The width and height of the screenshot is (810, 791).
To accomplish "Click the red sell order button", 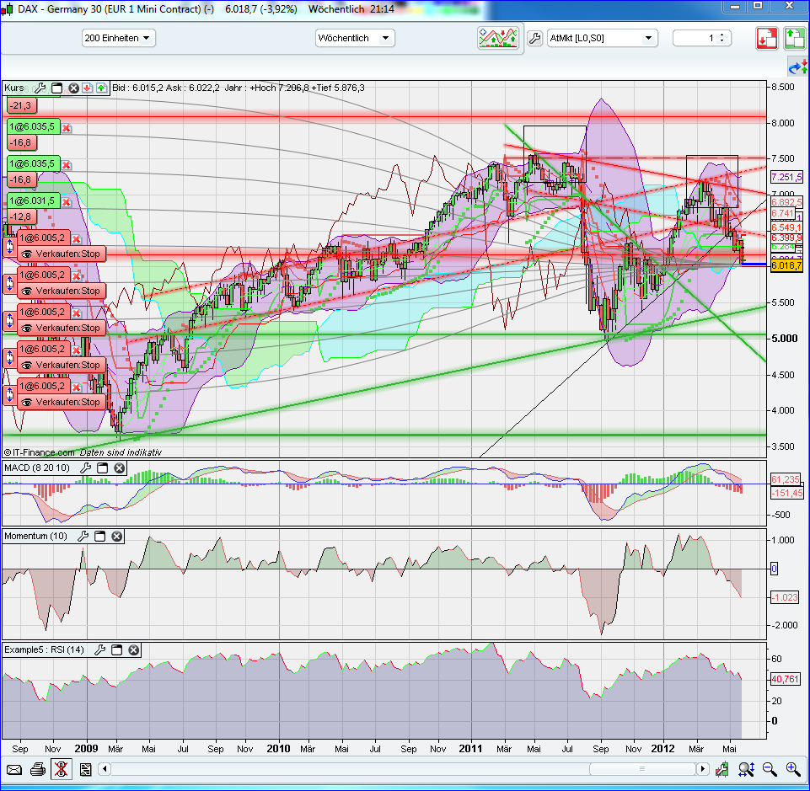I will point(767,38).
